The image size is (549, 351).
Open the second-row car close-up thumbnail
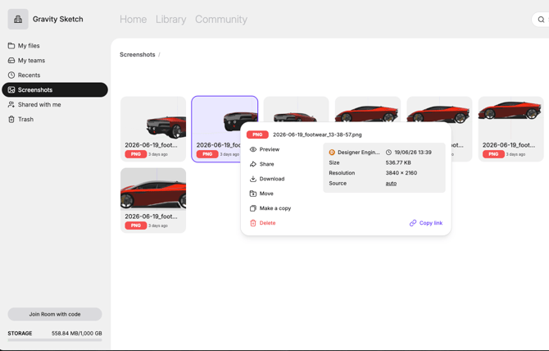pos(153,200)
